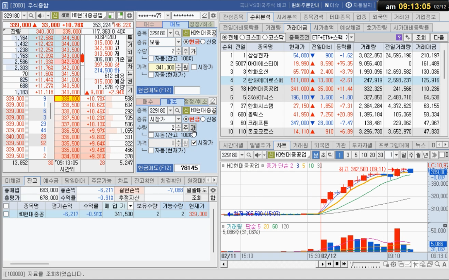Open 보통 order type dropdown
449x280 pixels.
(179, 42)
